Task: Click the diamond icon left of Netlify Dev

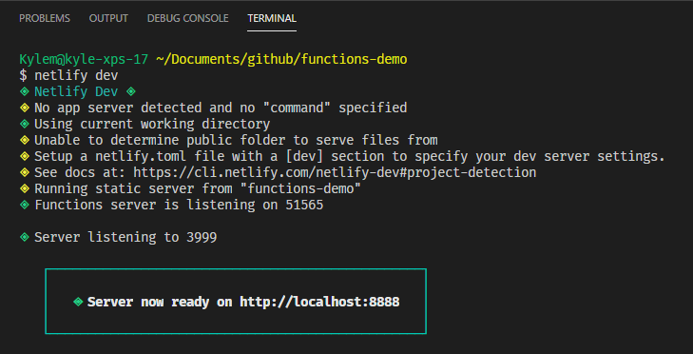Action: 25,91
